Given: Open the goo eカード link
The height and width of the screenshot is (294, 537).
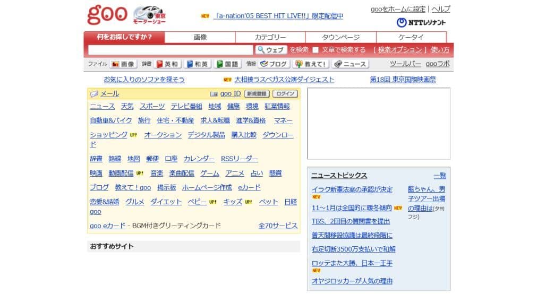Looking at the screenshot, I should pyautogui.click(x=107, y=226).
